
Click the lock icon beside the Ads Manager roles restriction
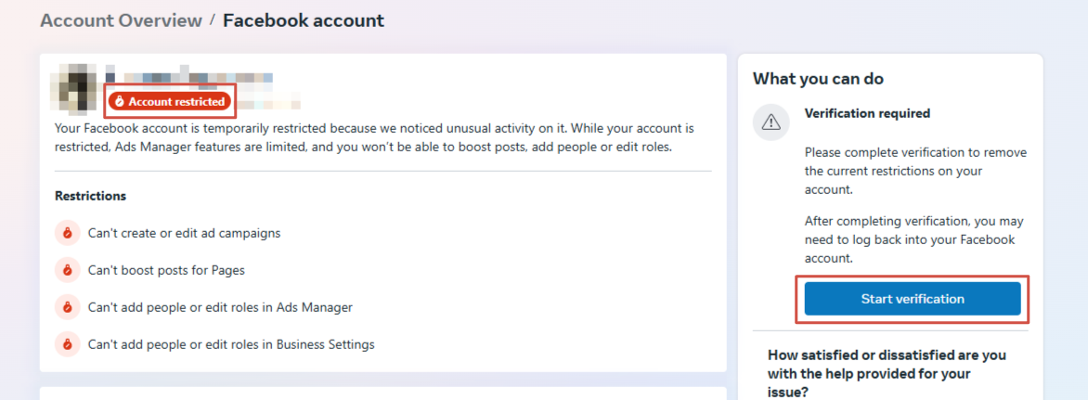pyautogui.click(x=67, y=307)
